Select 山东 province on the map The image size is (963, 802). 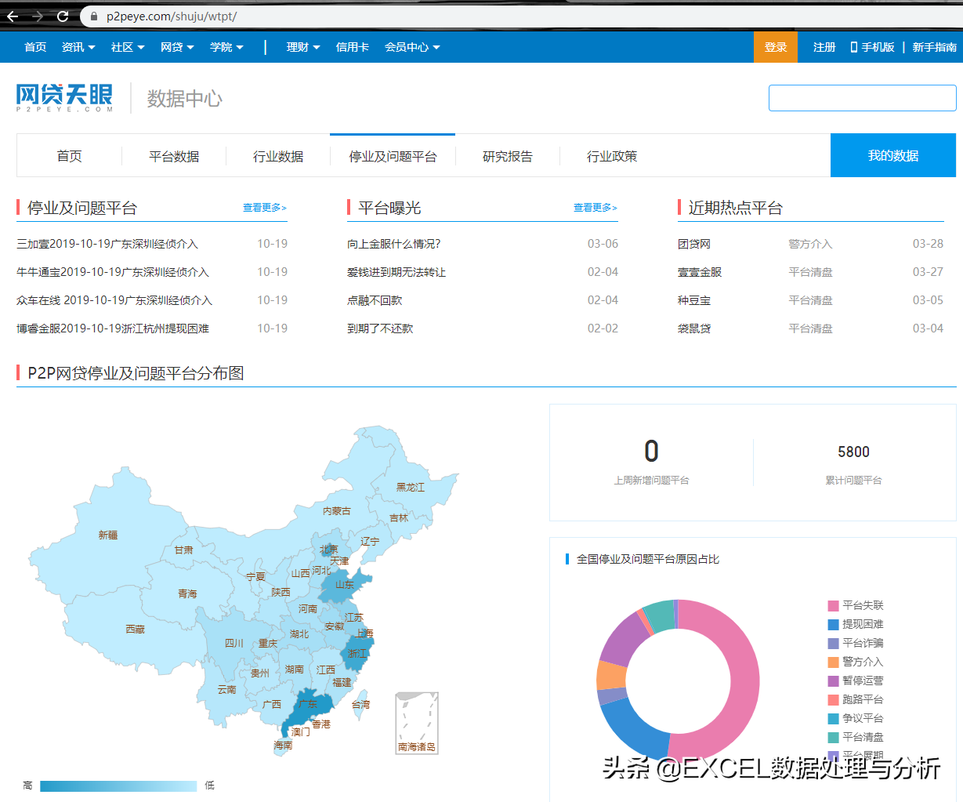tap(346, 585)
